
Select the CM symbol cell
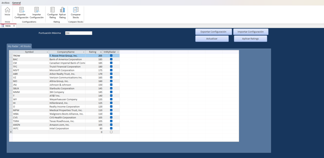coord(31,63)
